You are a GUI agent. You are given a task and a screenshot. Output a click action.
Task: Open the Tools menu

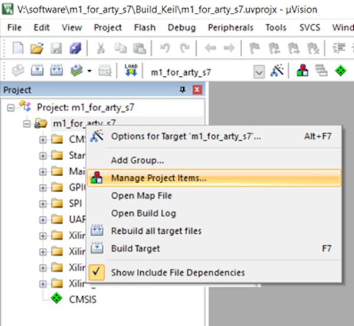[276, 28]
